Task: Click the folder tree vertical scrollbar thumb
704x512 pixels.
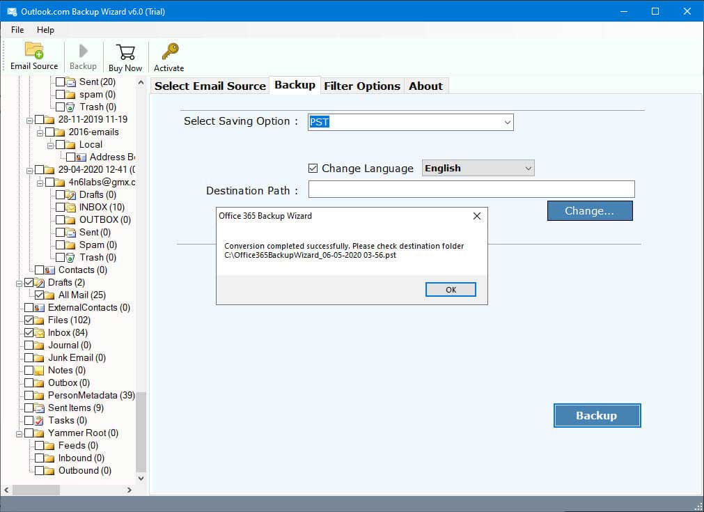Action: coord(141,432)
